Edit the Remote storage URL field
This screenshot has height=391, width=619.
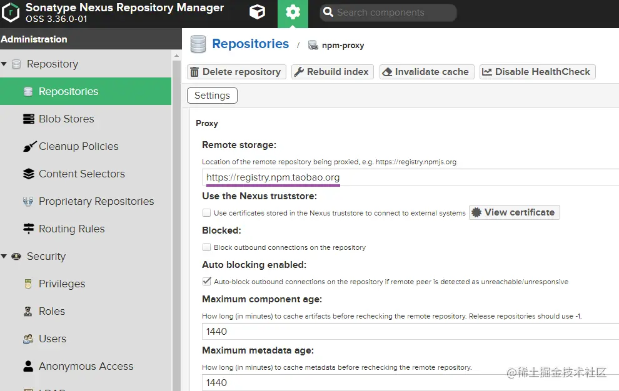pos(411,177)
